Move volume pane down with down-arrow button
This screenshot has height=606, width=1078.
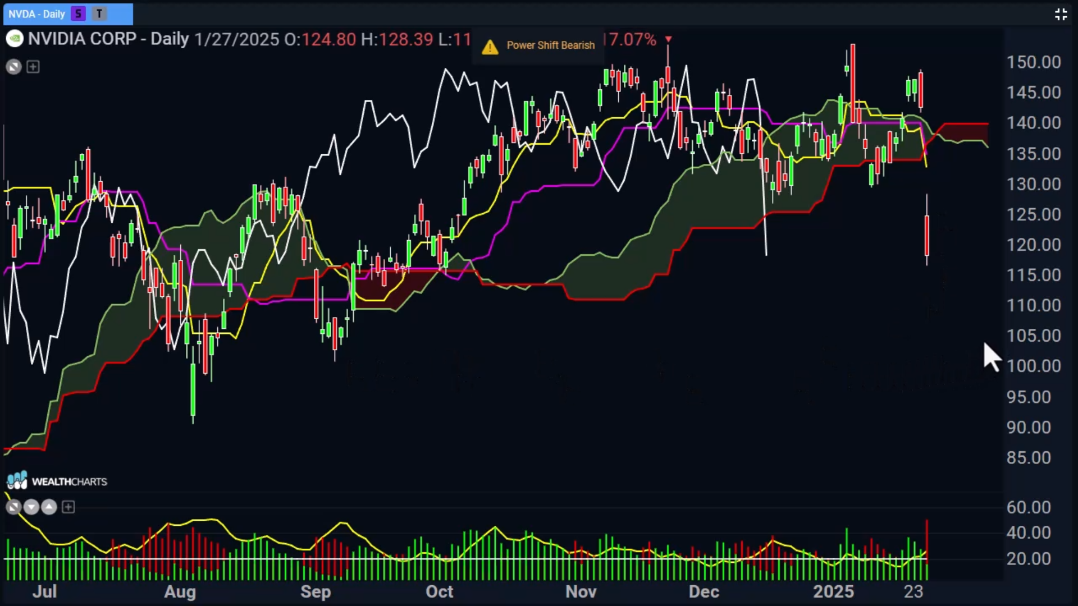tap(31, 507)
